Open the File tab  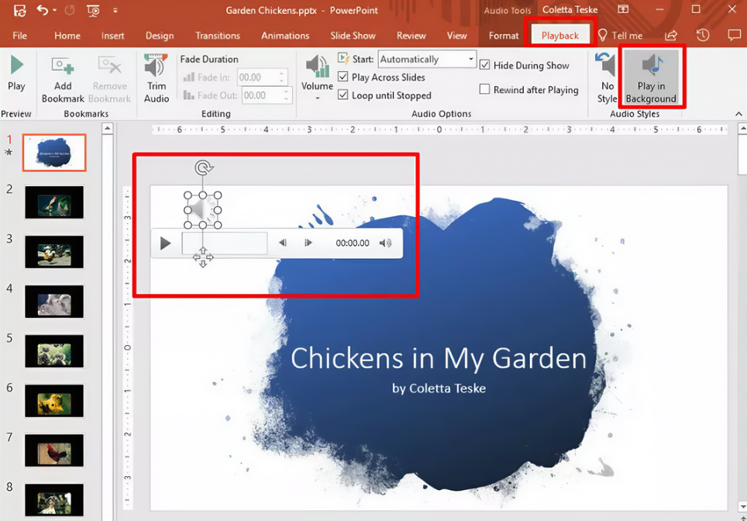pos(19,36)
